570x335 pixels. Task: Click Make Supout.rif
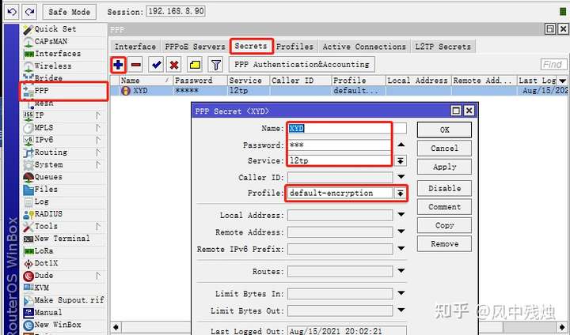point(69,300)
